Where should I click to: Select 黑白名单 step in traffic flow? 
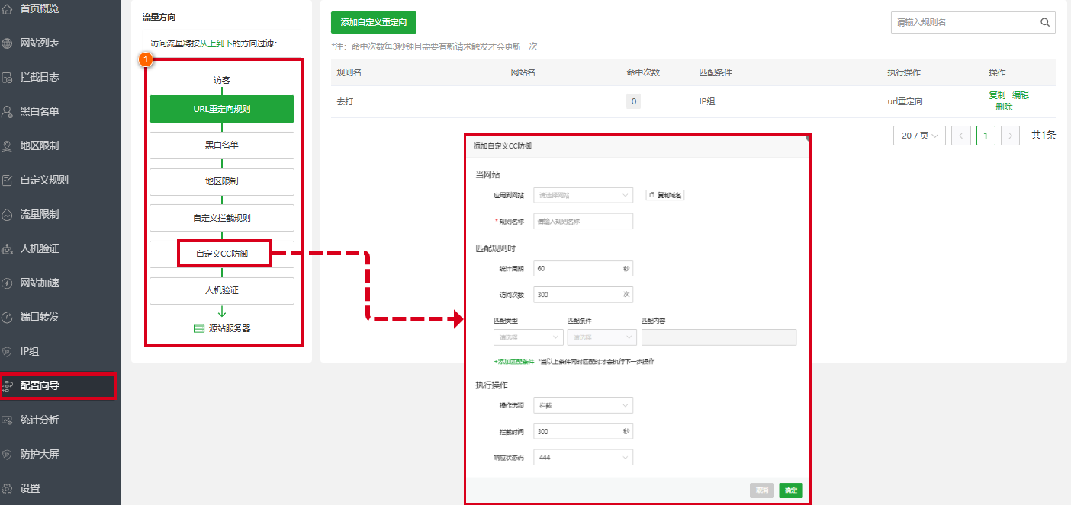(x=222, y=145)
